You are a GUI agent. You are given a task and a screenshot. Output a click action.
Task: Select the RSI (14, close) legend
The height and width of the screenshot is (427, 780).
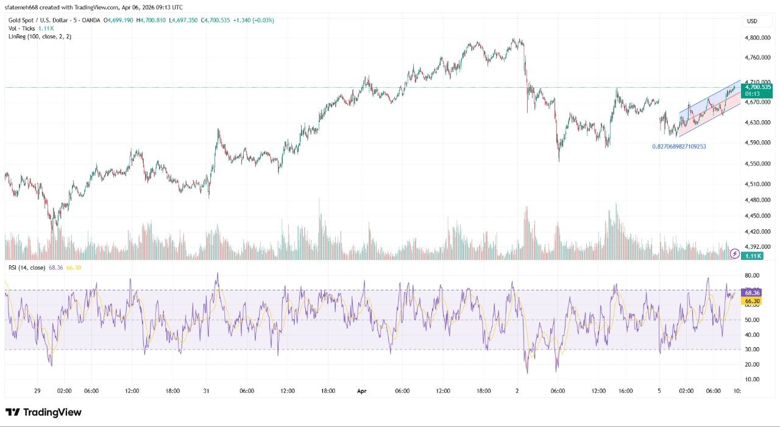[28, 267]
